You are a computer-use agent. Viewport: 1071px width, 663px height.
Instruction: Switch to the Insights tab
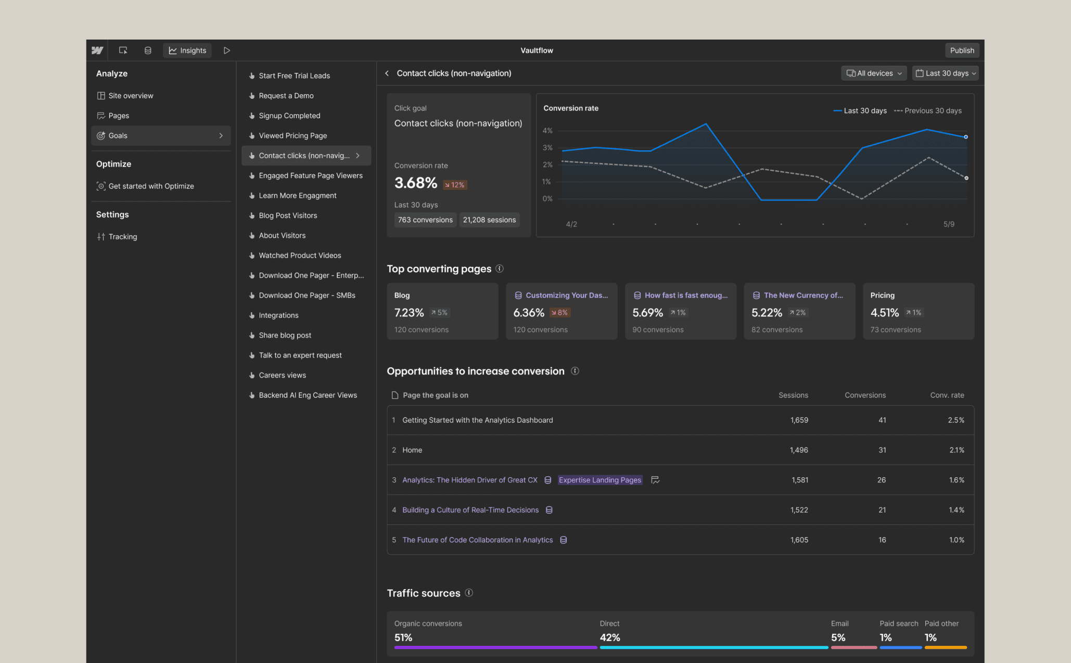click(187, 50)
